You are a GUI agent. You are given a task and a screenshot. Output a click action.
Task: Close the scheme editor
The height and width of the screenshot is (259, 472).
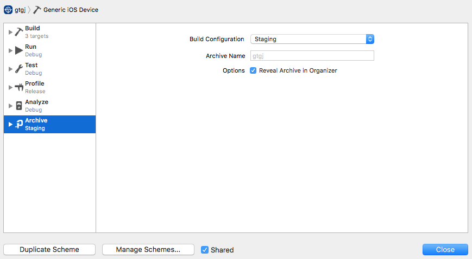pos(445,249)
